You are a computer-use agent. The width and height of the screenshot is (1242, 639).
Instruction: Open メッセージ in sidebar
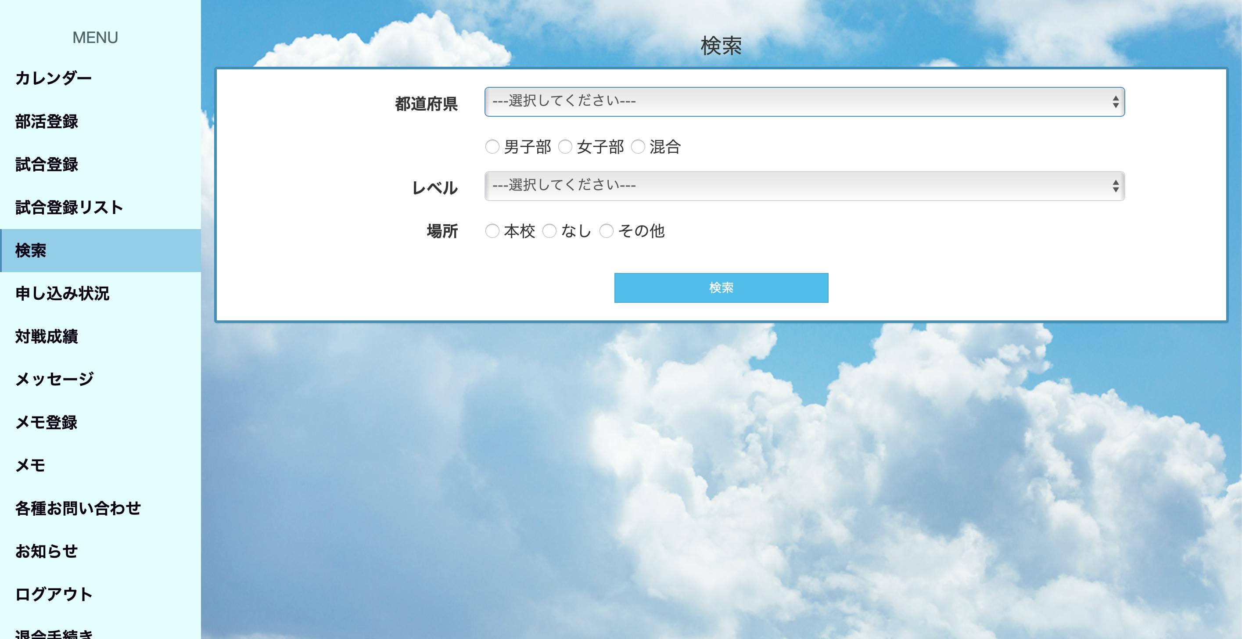(x=101, y=380)
